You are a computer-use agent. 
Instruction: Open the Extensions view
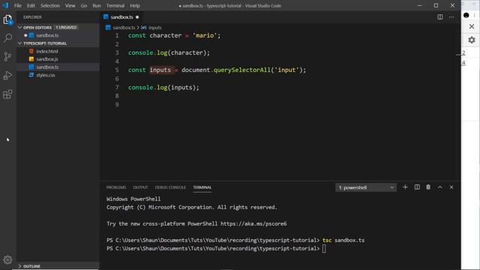7,94
